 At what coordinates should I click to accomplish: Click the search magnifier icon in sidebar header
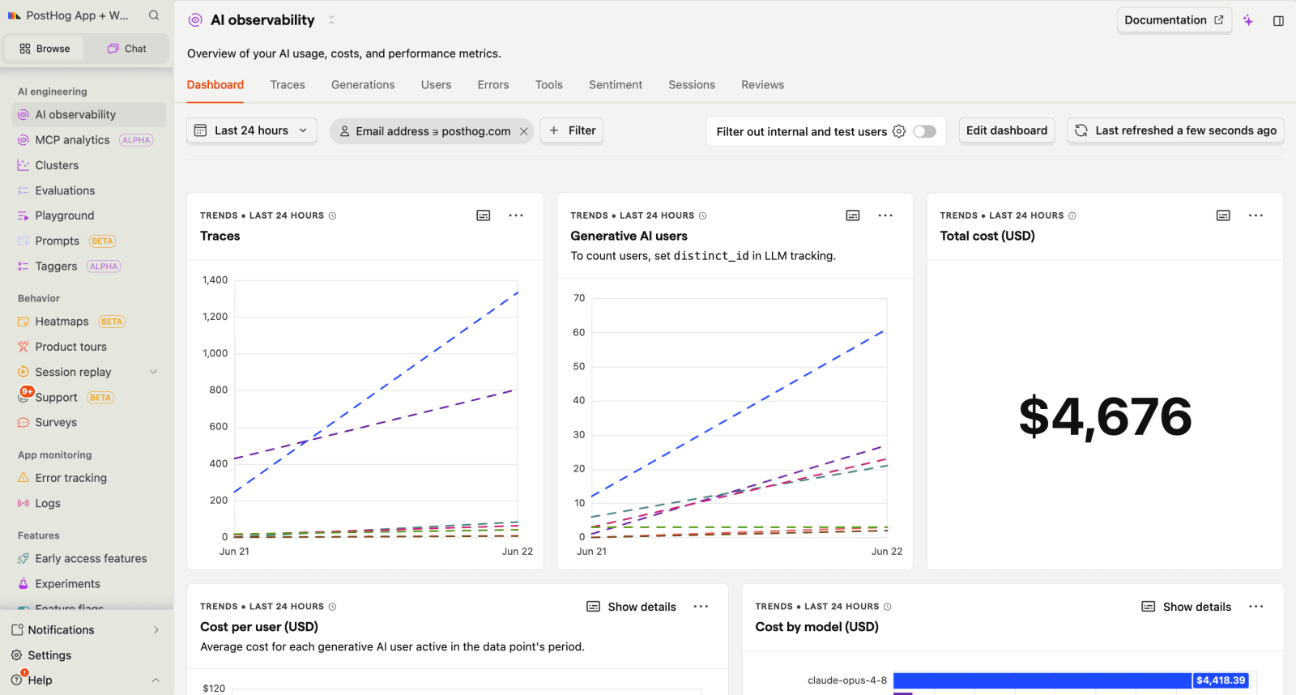tap(154, 15)
